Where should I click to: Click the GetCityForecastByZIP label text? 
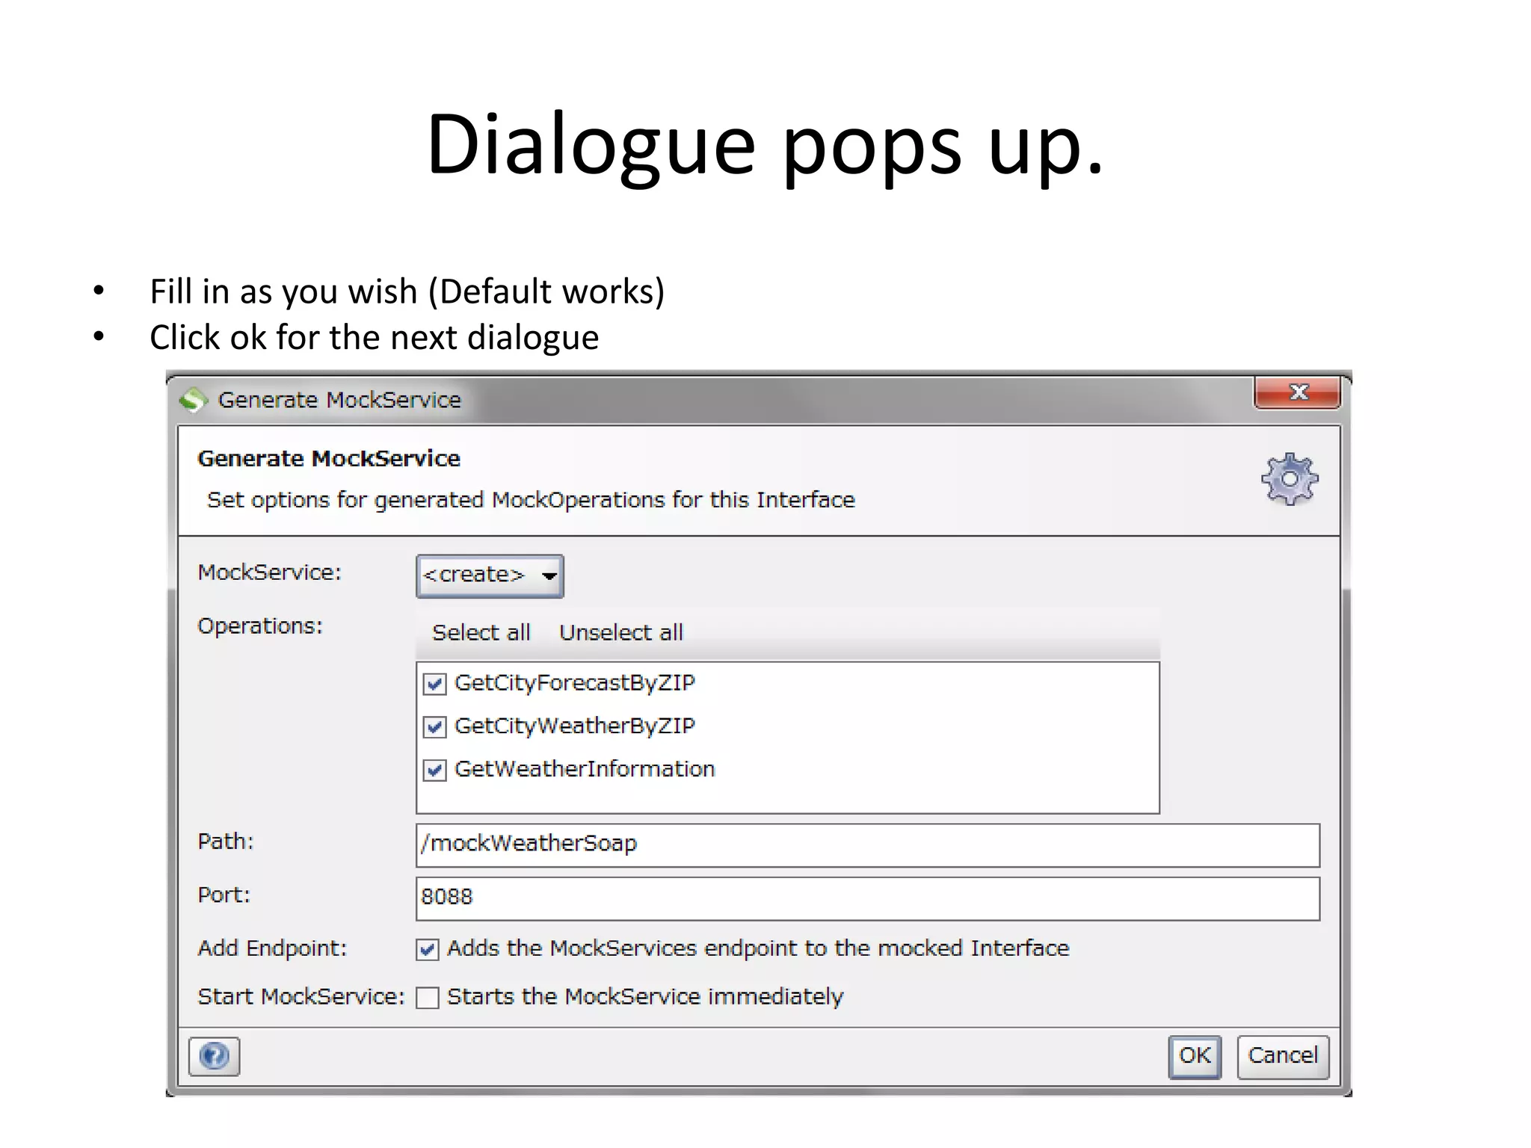click(575, 683)
